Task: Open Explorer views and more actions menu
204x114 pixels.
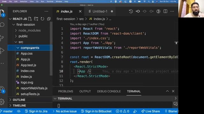Action: coord(46,11)
